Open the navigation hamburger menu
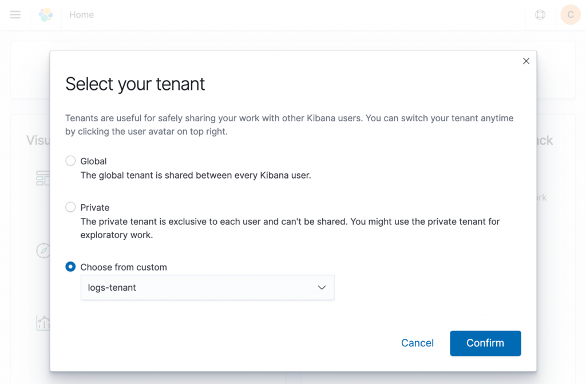586x384 pixels. [15, 15]
